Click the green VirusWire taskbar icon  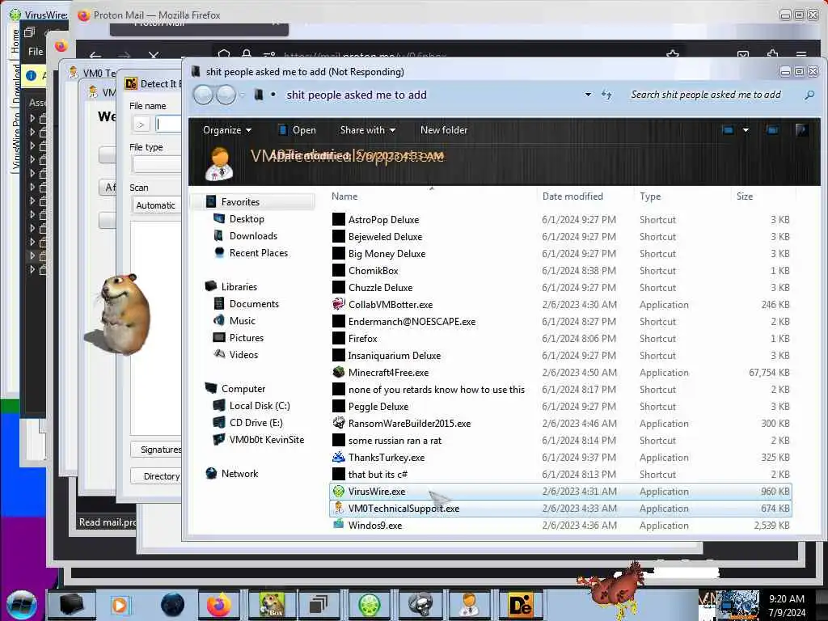pyautogui.click(x=369, y=605)
